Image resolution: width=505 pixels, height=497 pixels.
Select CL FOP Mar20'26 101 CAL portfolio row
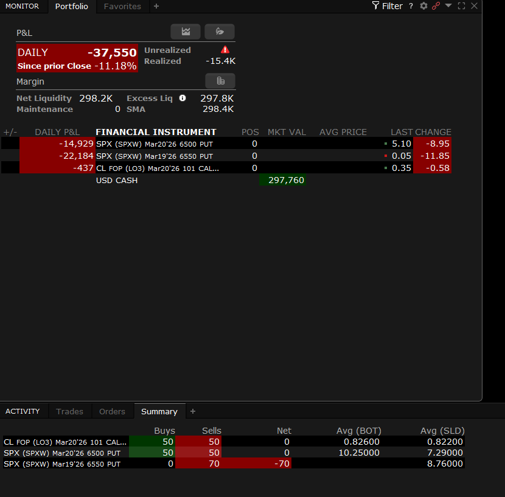pos(226,168)
